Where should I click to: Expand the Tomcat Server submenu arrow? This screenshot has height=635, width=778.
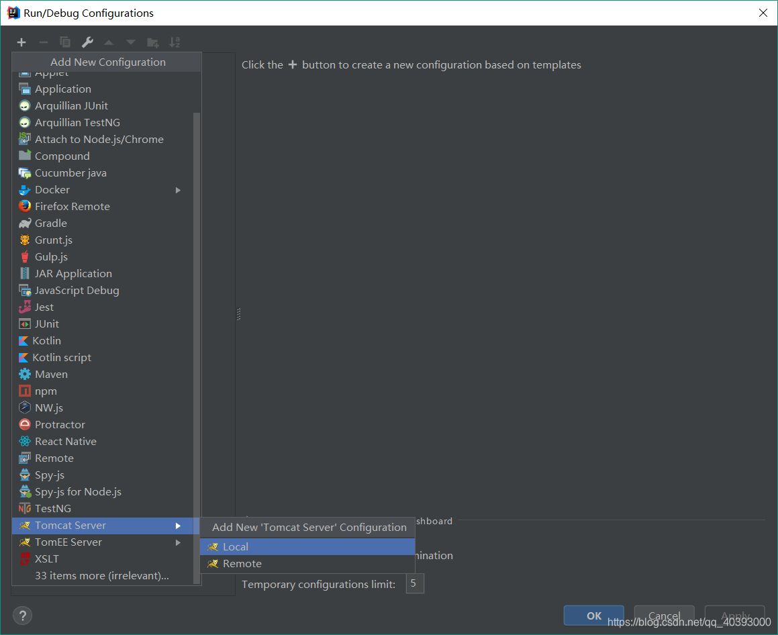(x=178, y=526)
